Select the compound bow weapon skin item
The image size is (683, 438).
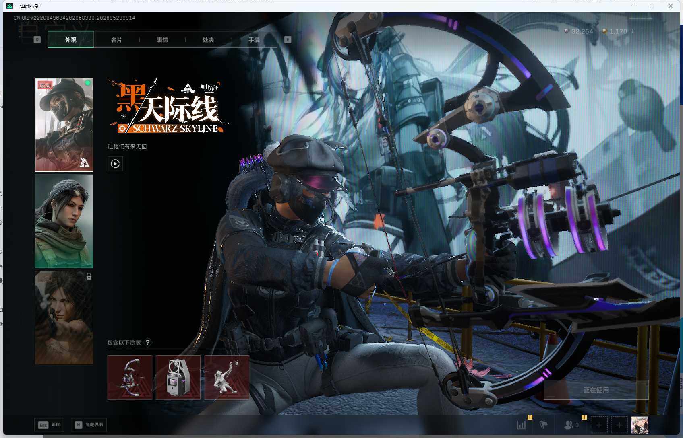130,377
